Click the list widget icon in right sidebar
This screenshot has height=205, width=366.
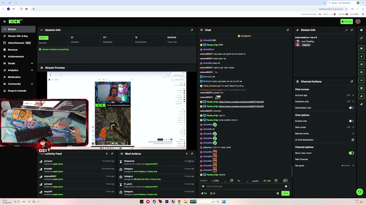361,64
